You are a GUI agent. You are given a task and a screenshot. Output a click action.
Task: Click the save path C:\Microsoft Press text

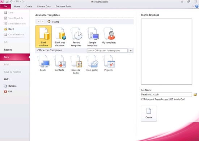click(163, 99)
